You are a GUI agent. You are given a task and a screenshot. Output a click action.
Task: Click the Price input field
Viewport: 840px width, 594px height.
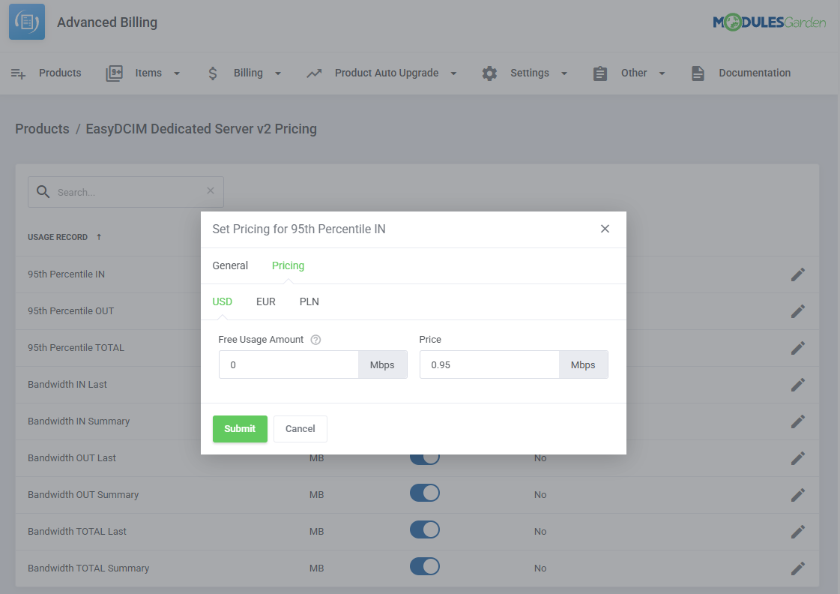point(489,364)
